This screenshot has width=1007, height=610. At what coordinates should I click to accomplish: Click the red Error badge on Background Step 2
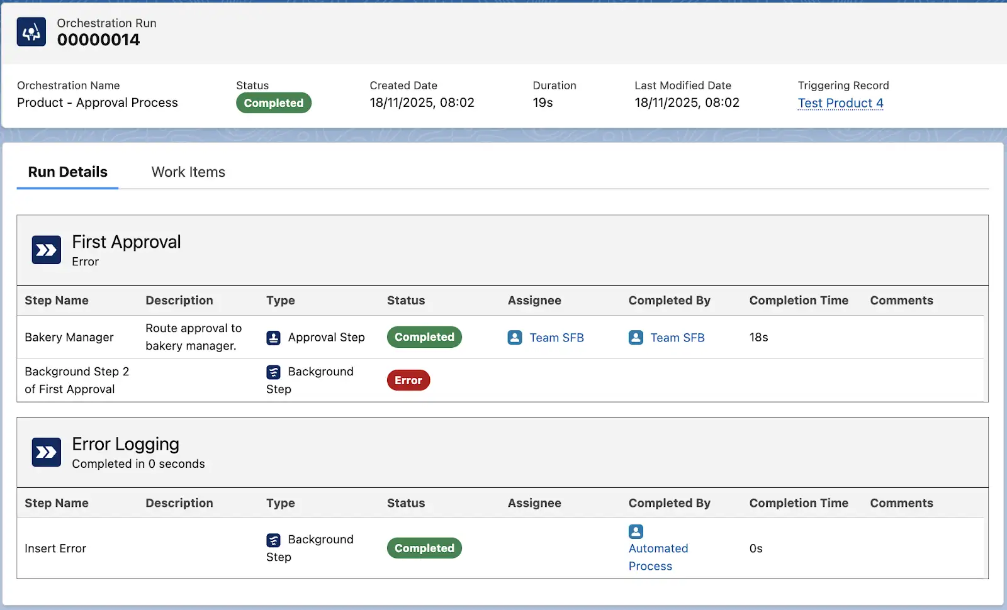[x=408, y=380]
